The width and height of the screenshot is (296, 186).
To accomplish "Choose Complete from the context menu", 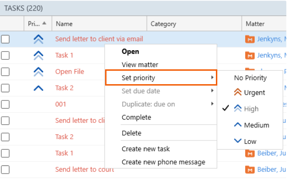I will pyautogui.click(x=136, y=117).
